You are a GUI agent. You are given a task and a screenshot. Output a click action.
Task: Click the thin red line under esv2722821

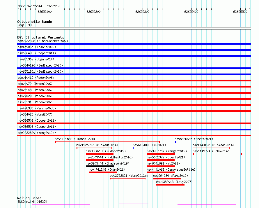[x=128, y=179]
